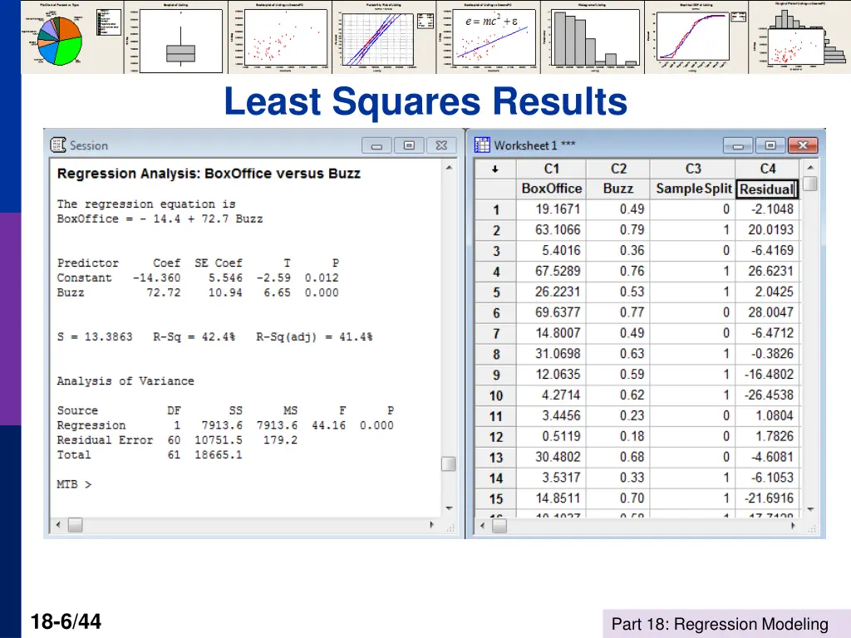
Task: Maximize the Session window
Action: 409,145
